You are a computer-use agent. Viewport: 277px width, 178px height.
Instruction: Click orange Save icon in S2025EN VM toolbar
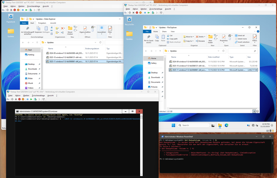pyautogui.click(x=140, y=13)
